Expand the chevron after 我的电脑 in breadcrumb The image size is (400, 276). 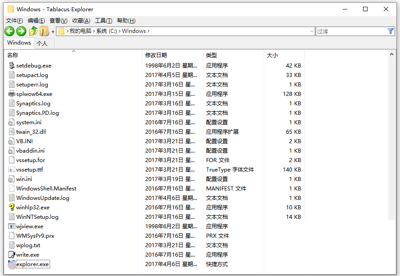pyautogui.click(x=93, y=31)
